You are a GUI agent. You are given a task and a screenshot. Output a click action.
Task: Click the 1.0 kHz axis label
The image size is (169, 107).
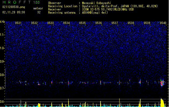click(x=2, y=48)
